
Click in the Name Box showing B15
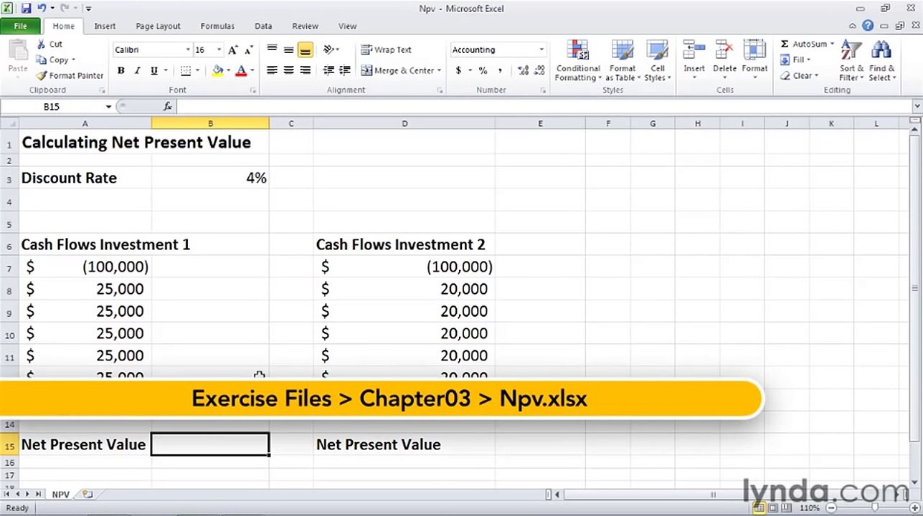[x=52, y=106]
